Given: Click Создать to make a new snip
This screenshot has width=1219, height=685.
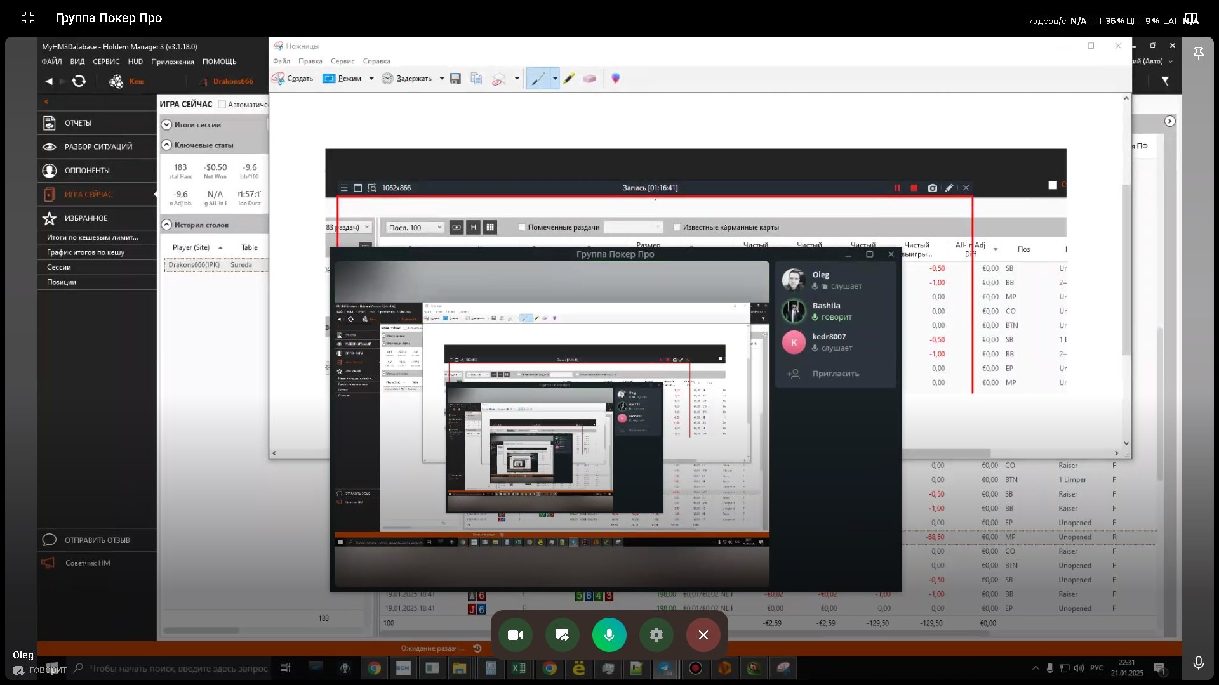Looking at the screenshot, I should coord(293,79).
